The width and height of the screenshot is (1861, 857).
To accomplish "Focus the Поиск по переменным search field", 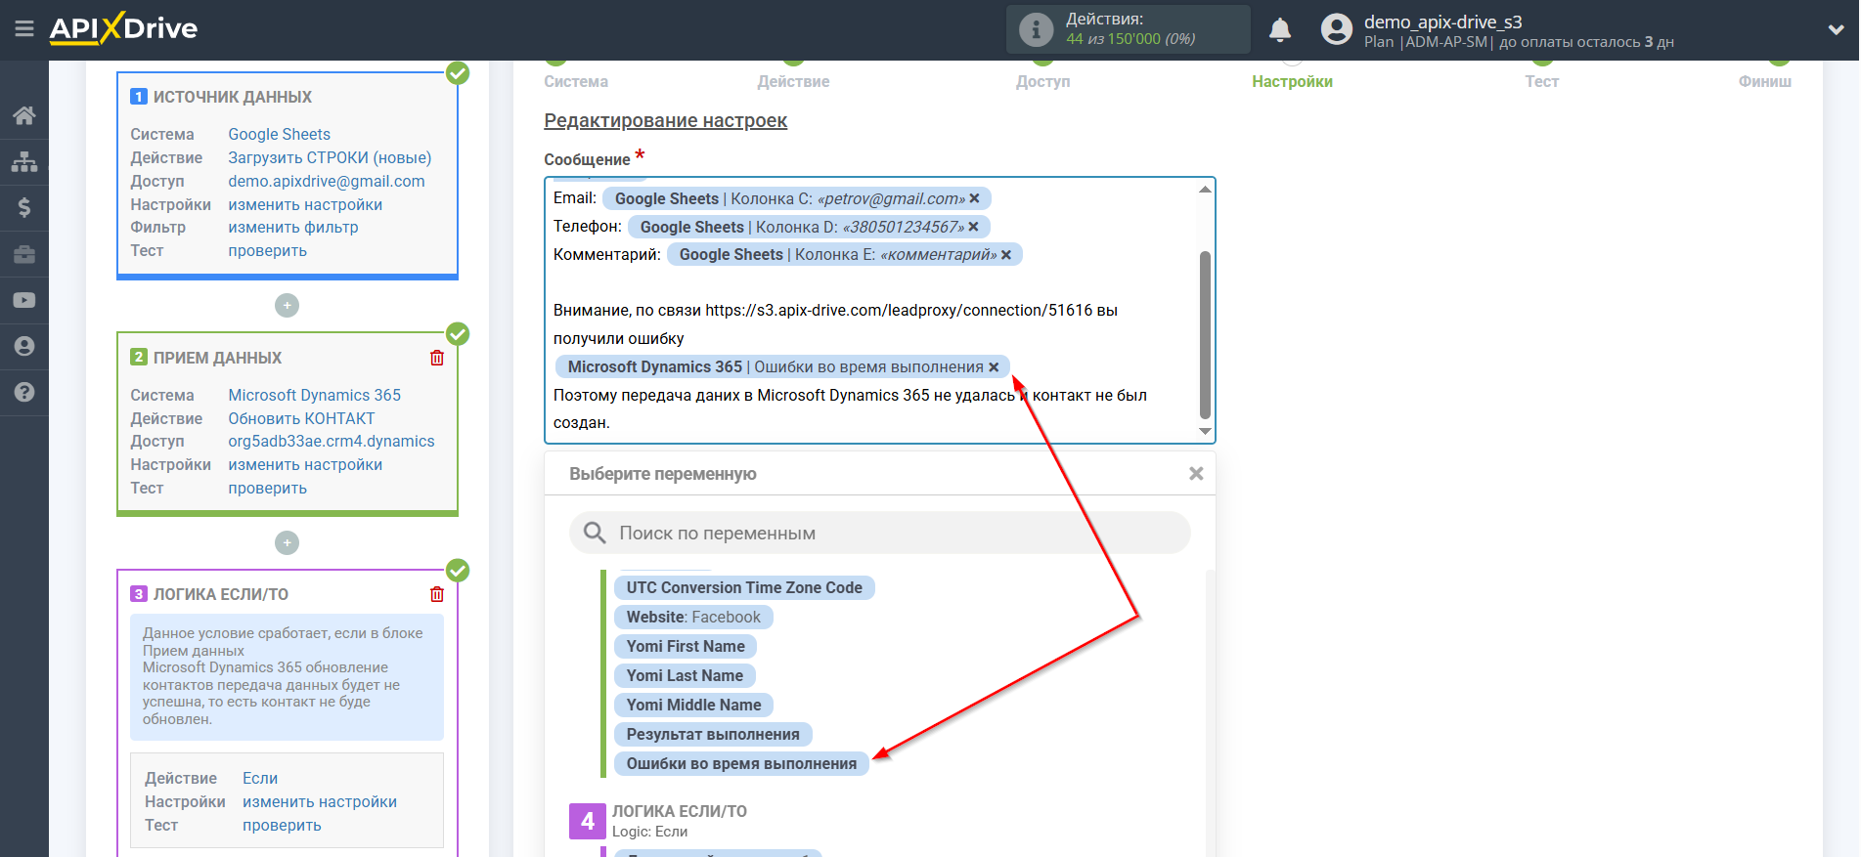I will click(x=880, y=534).
